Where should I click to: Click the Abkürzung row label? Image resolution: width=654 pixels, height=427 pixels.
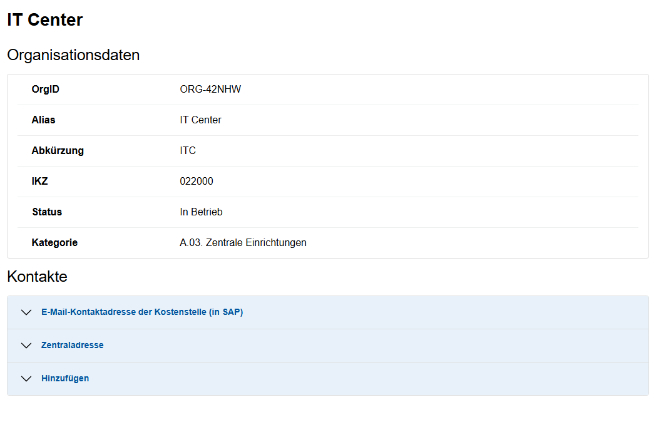click(x=58, y=151)
